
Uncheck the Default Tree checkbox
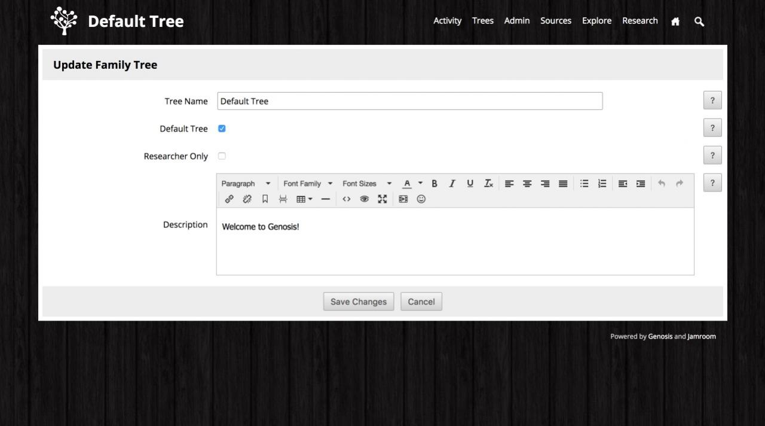[222, 129]
